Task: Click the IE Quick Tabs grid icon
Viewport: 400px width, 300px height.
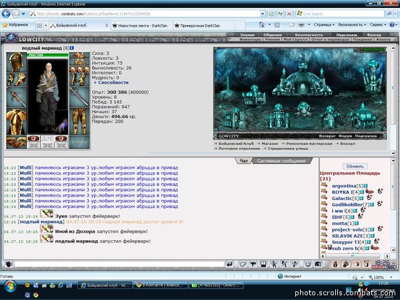Action: coord(39,25)
